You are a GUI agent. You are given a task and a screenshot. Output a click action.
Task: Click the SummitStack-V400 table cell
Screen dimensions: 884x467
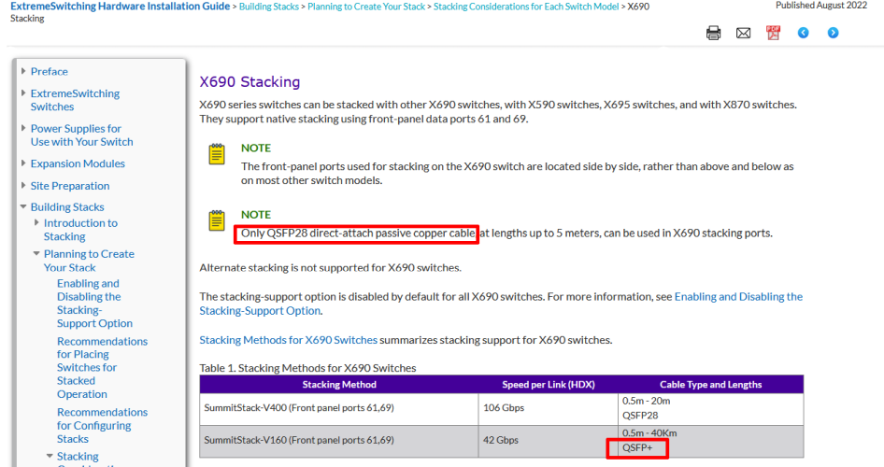339,408
